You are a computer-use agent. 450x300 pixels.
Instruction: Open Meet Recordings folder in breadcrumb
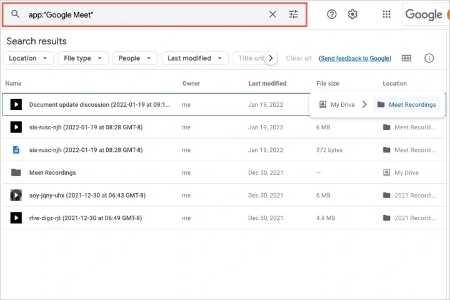pyautogui.click(x=406, y=104)
